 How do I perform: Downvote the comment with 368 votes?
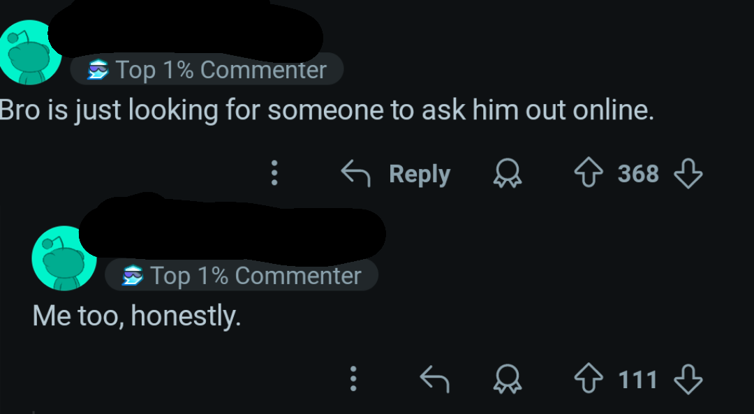click(x=688, y=172)
